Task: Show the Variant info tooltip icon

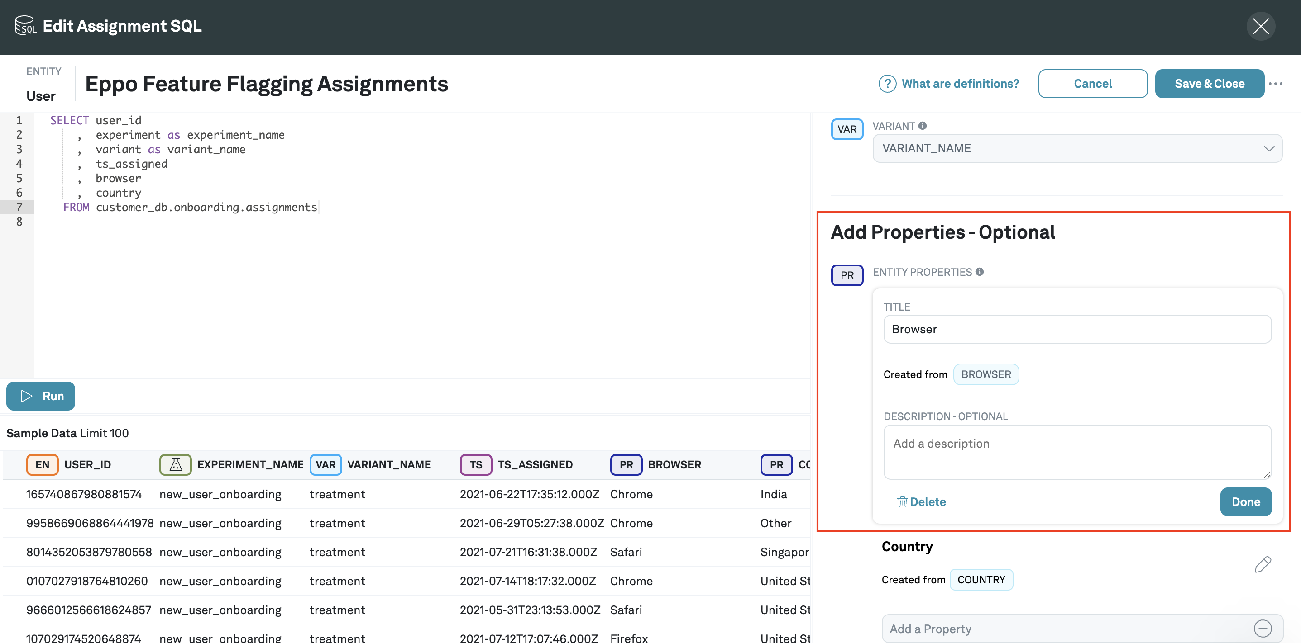Action: 922,126
